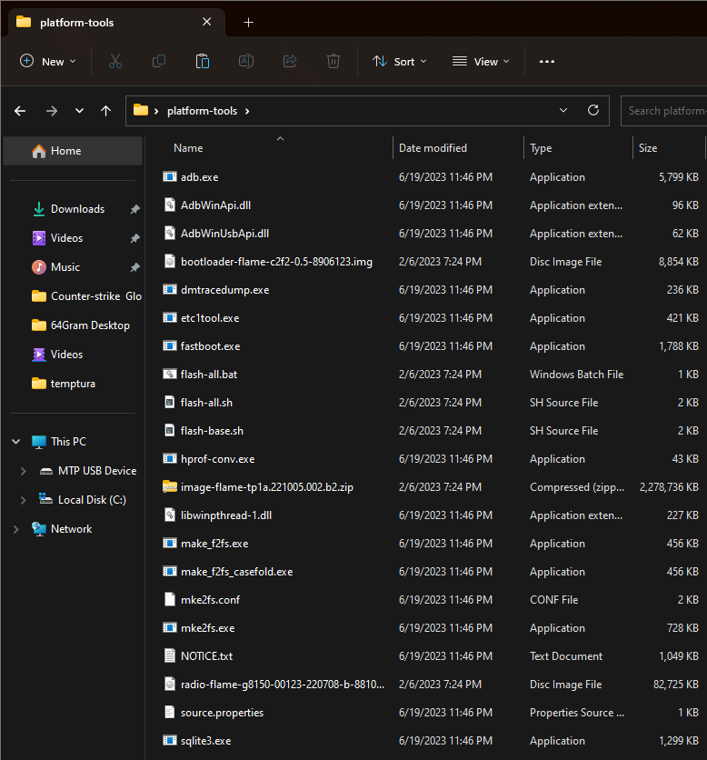Click the Cut scissors icon in toolbar
Viewport: 707px width, 760px height.
click(115, 61)
